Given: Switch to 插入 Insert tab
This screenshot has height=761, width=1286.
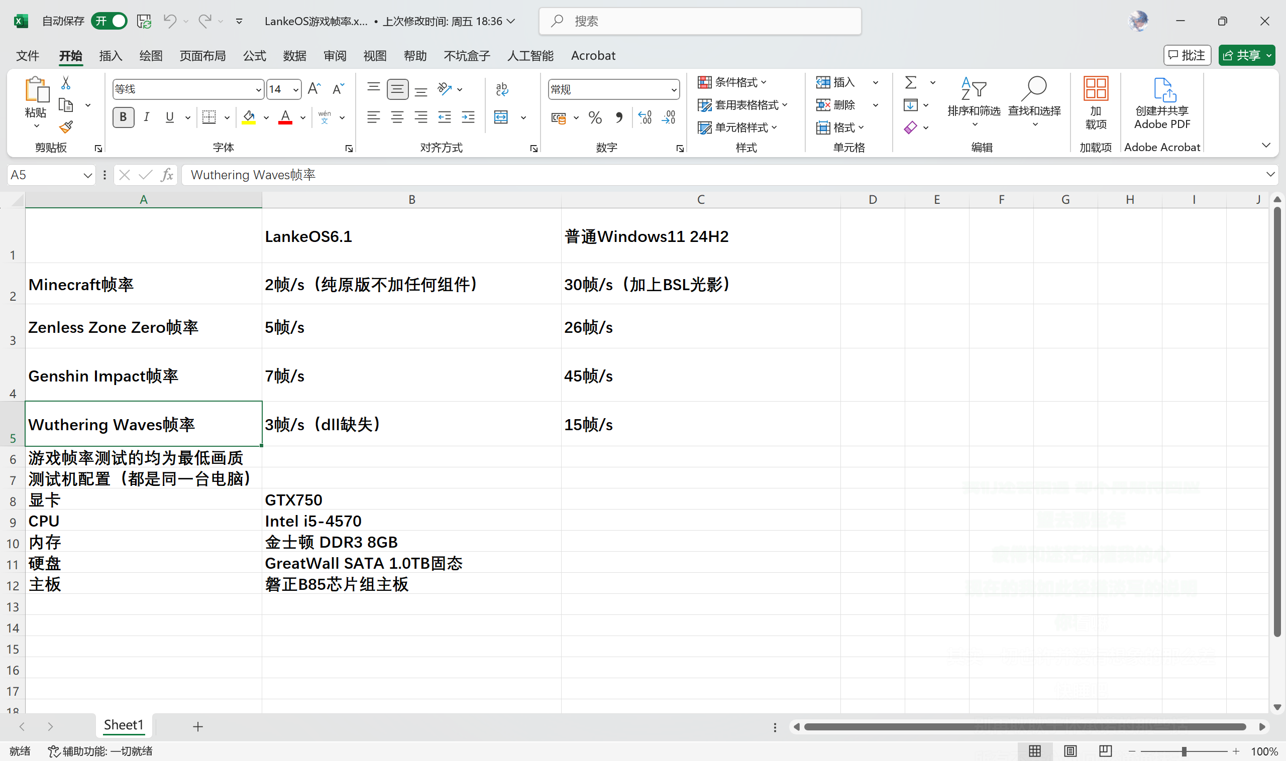Looking at the screenshot, I should coord(111,55).
